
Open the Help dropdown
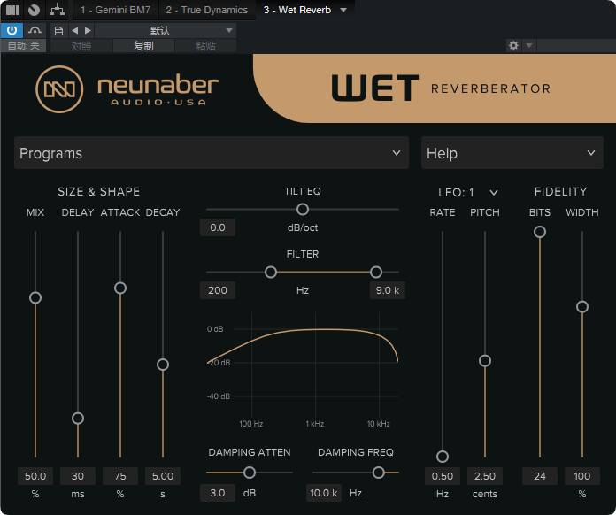click(512, 153)
